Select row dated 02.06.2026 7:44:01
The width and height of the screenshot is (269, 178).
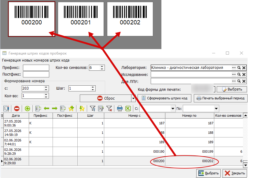click(x=122, y=142)
